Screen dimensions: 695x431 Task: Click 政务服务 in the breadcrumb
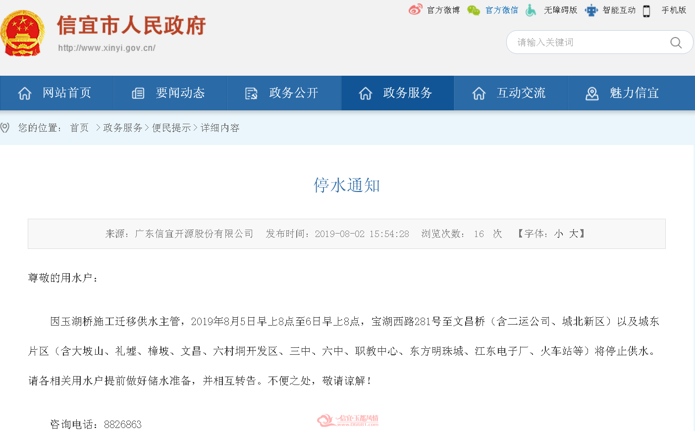pos(123,128)
